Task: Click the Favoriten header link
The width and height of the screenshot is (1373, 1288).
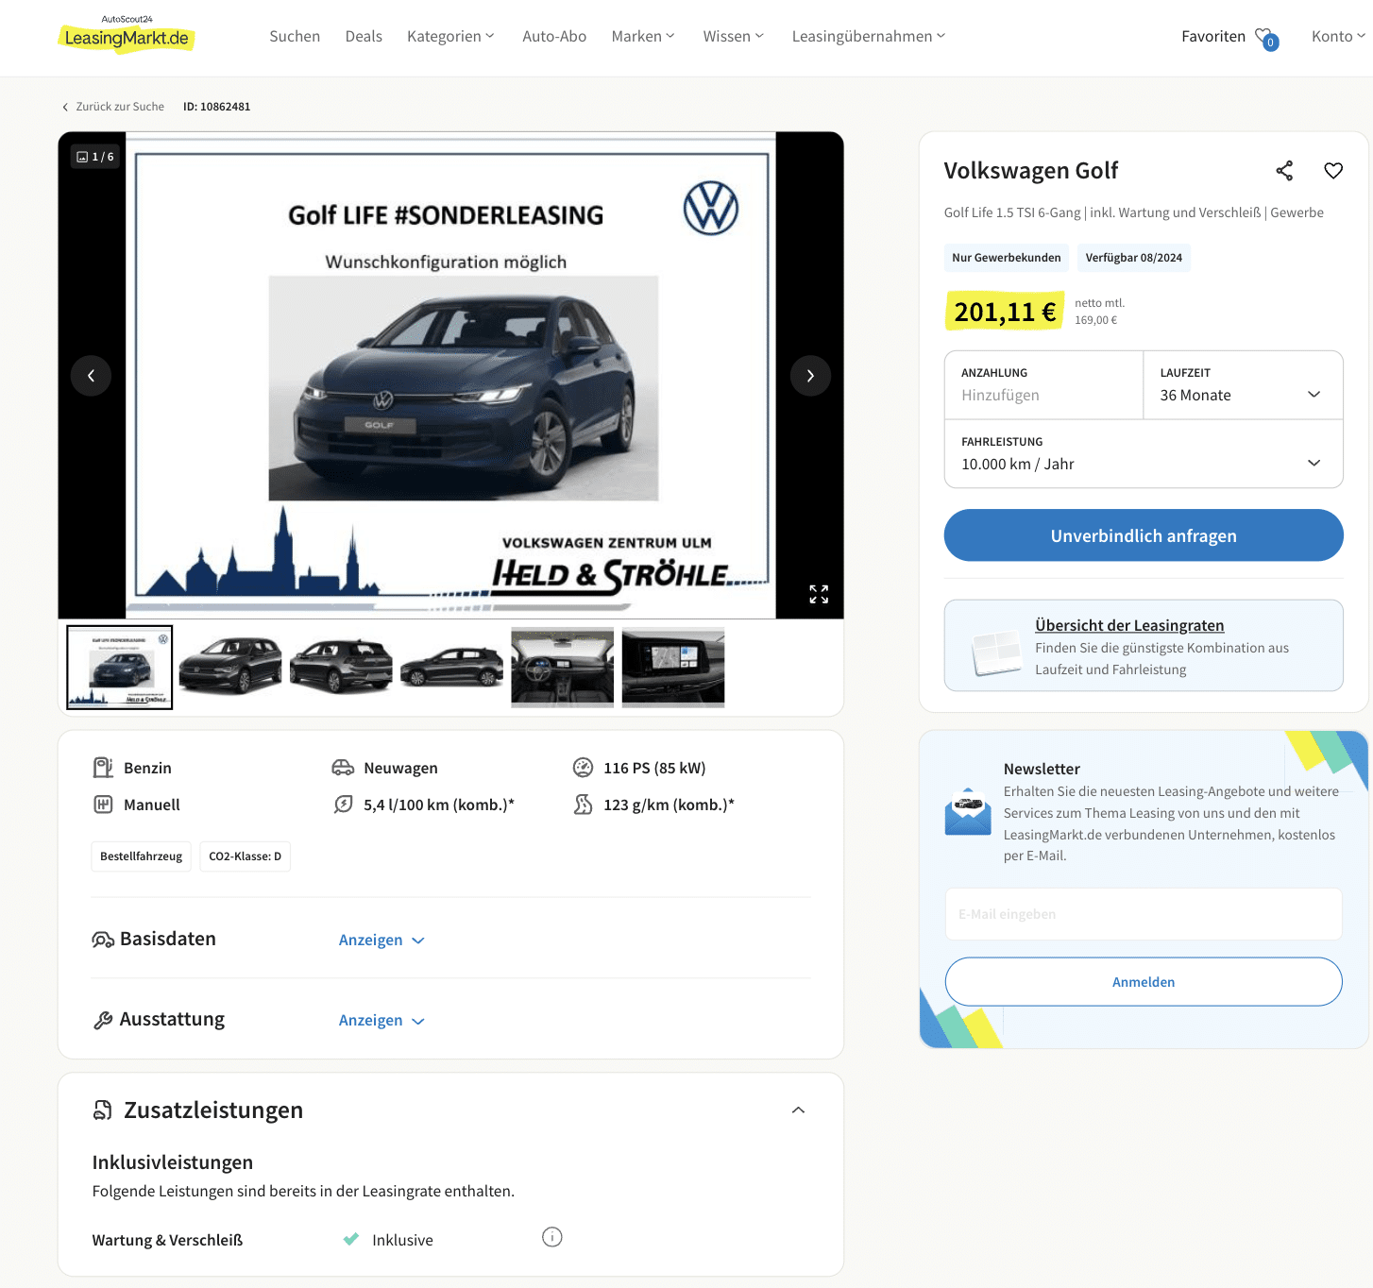Action: (x=1213, y=37)
